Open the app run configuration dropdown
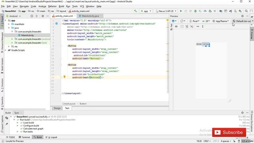 [146, 11]
